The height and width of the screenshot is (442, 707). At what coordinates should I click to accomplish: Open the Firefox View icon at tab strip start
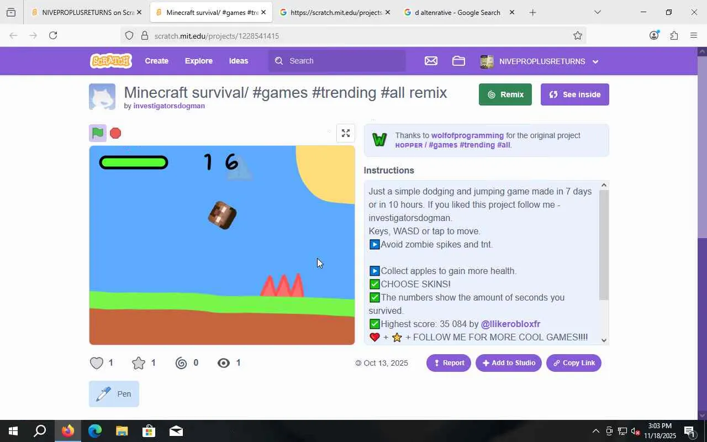click(x=11, y=12)
